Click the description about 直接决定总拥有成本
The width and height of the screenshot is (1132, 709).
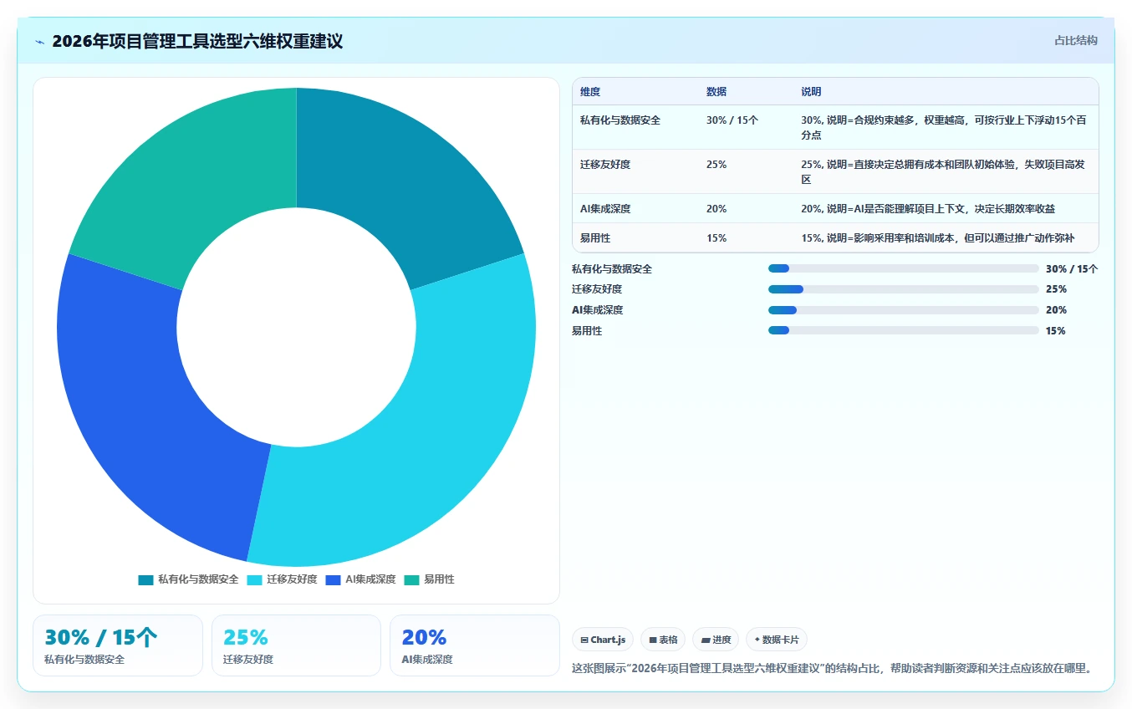point(944,171)
